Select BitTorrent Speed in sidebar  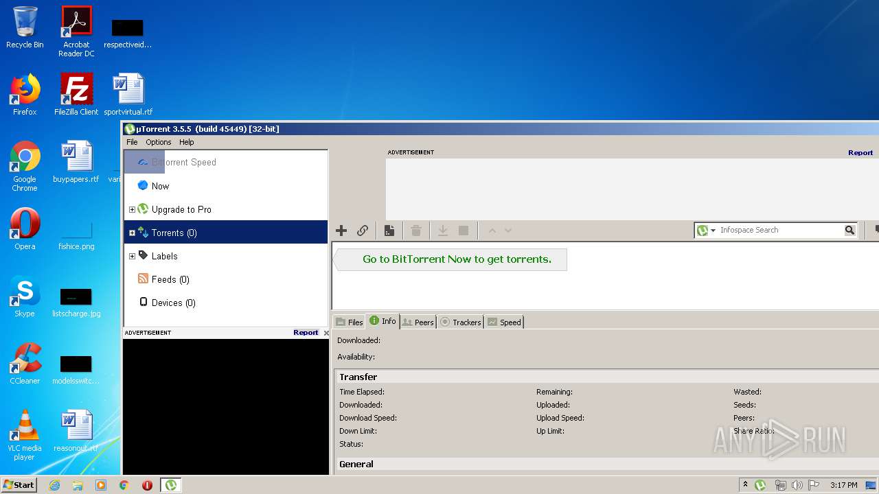pyautogui.click(x=226, y=162)
